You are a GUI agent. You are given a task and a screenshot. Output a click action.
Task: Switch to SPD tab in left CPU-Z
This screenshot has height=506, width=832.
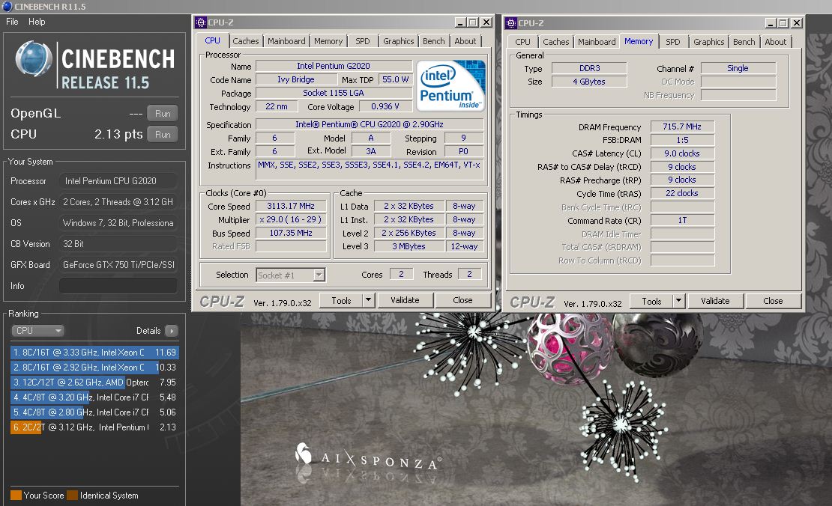click(363, 41)
